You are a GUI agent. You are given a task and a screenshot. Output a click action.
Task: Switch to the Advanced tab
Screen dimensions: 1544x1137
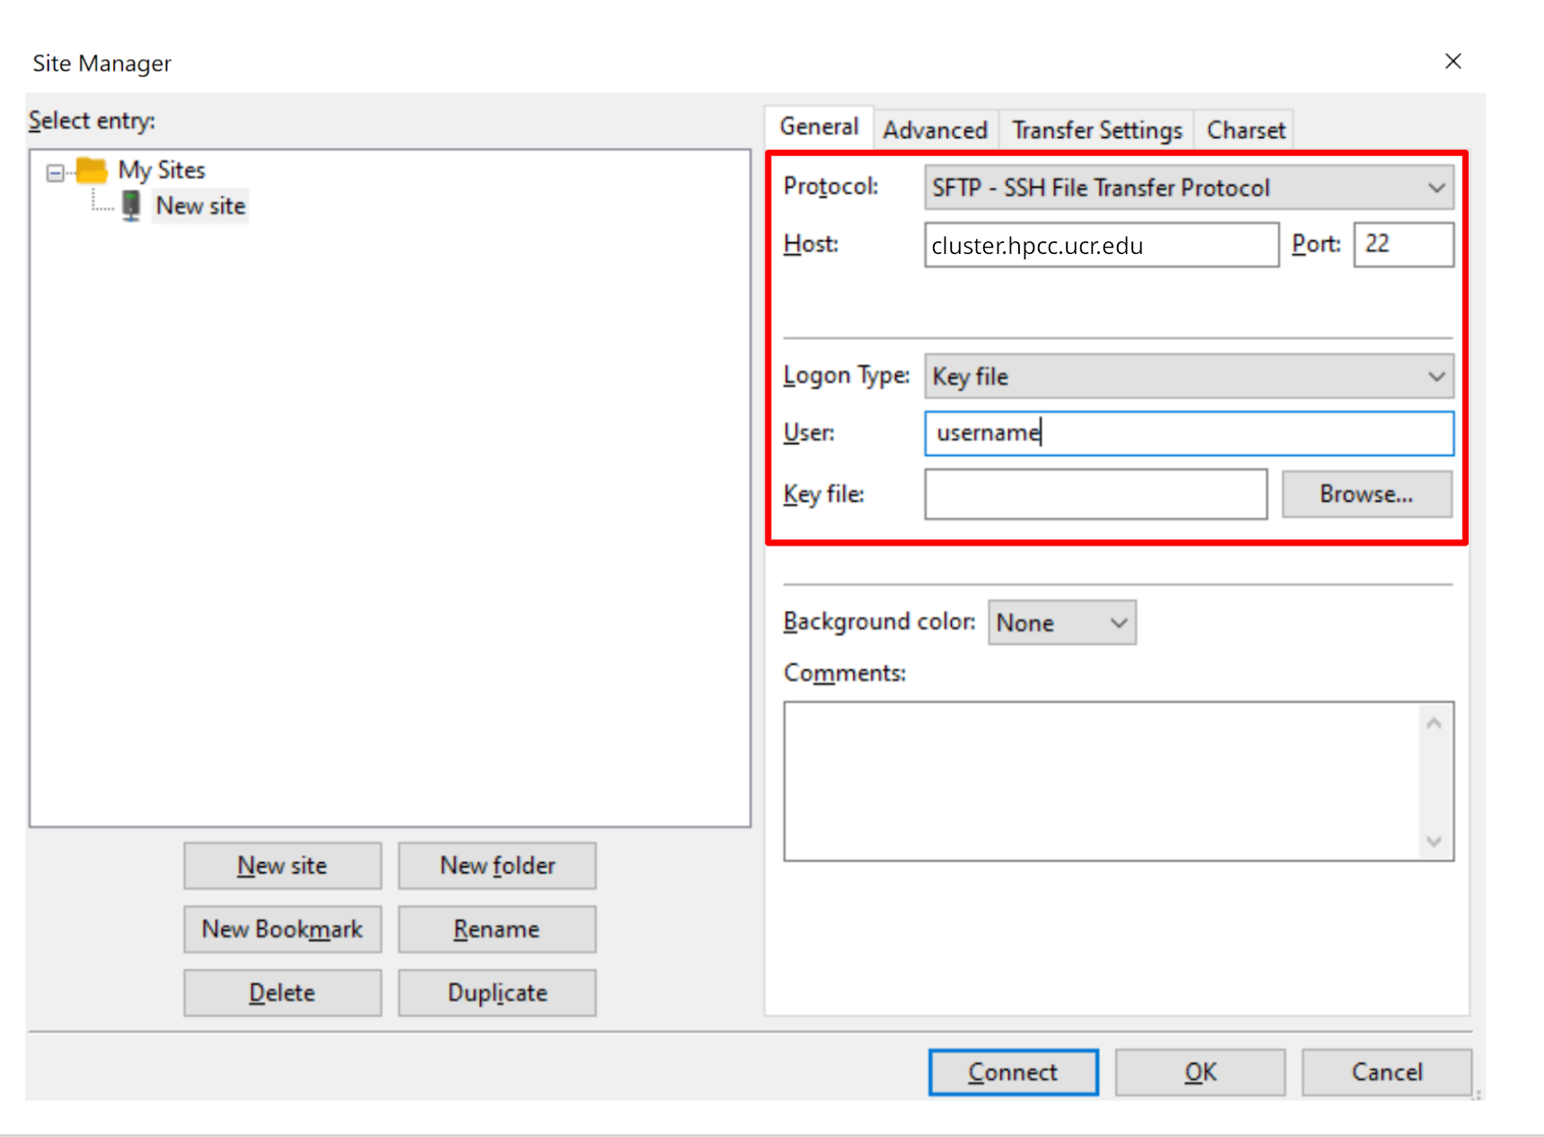[x=935, y=129]
